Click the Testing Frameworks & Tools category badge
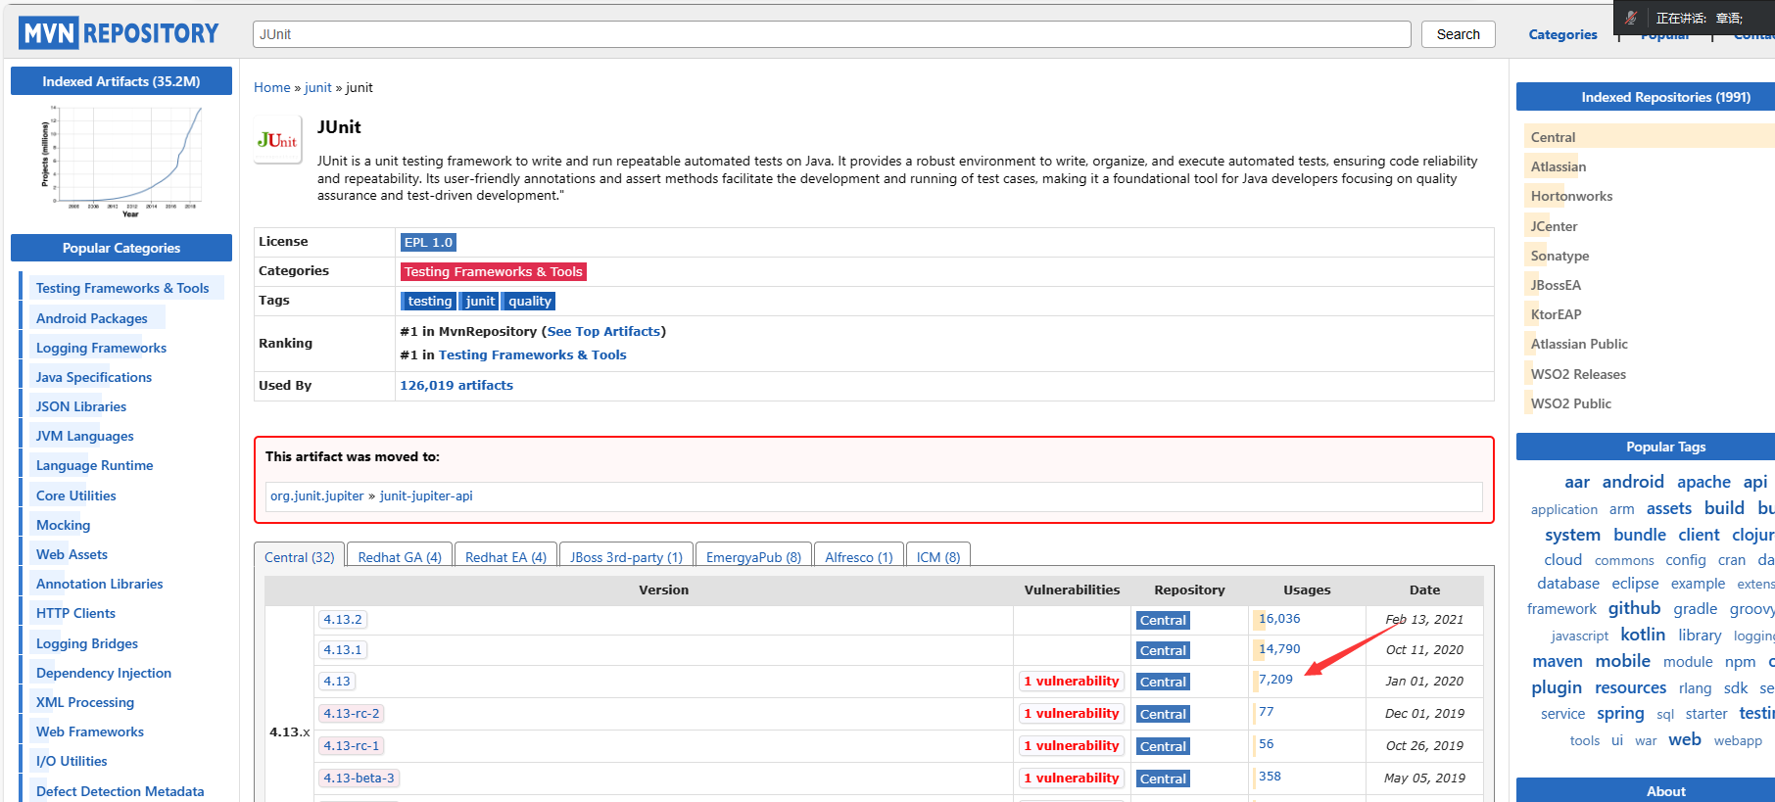 point(493,271)
